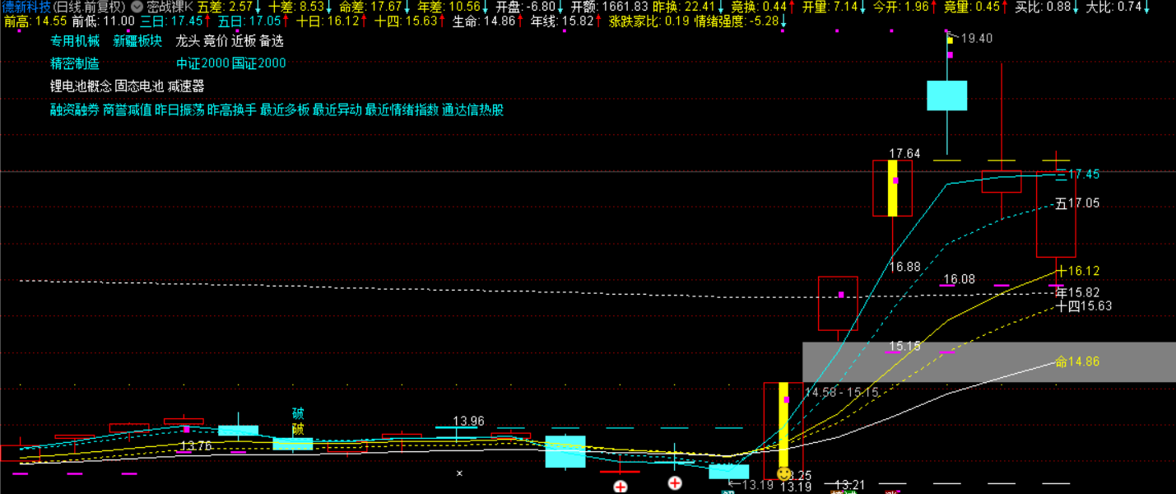Click the 锂电池概念 concept label
This screenshot has height=494, width=1176.
(81, 86)
